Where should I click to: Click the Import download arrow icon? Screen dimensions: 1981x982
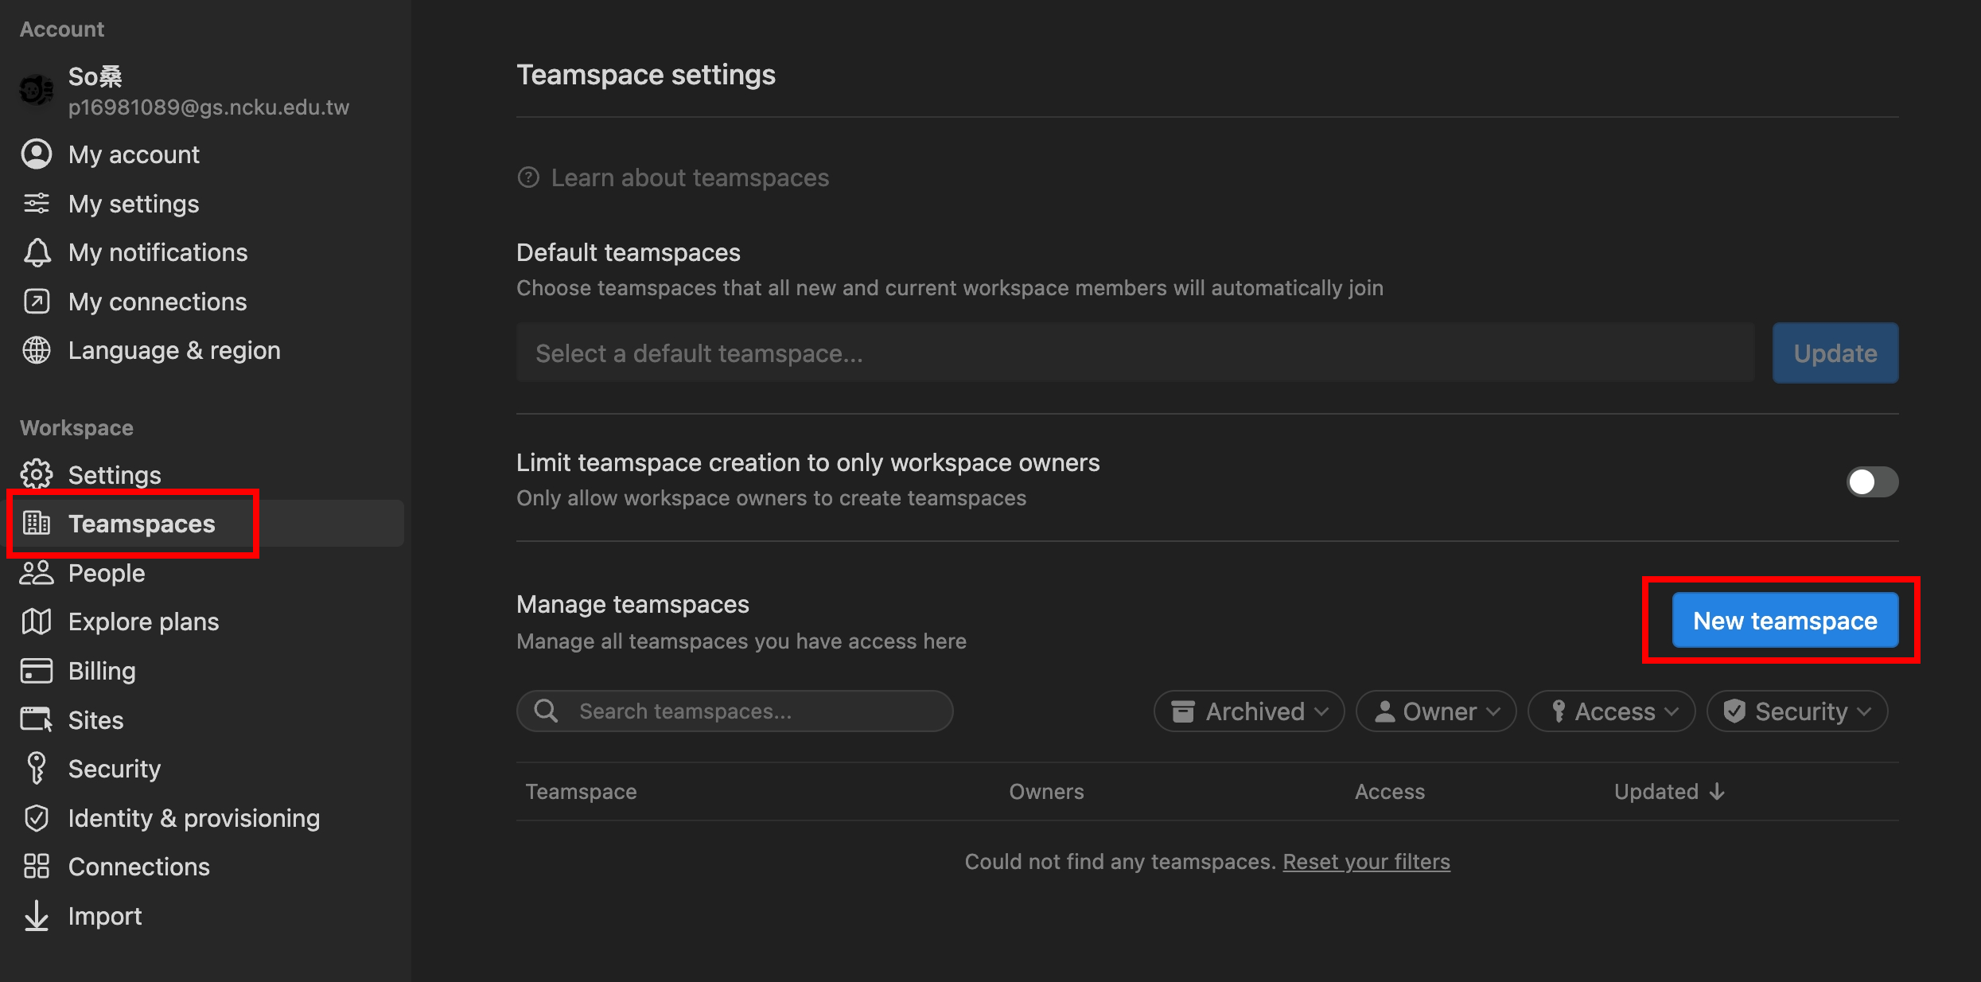(36, 916)
